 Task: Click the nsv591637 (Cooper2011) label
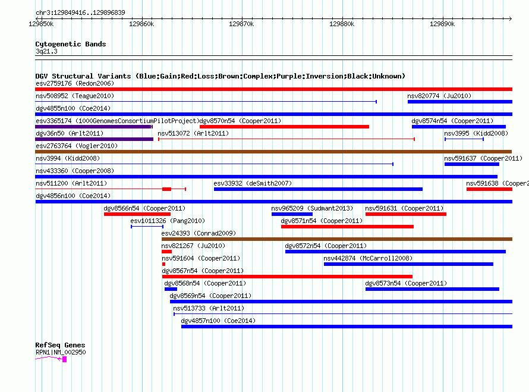[x=483, y=158]
